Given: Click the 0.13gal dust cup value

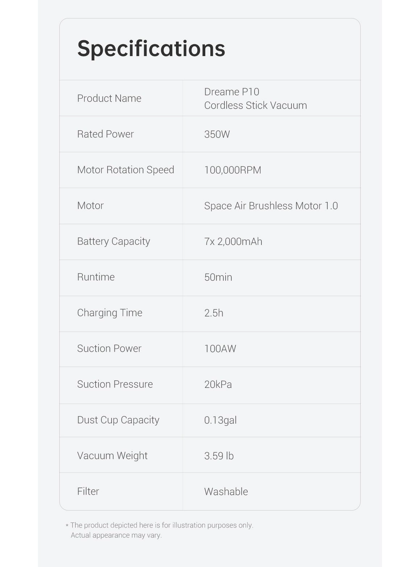Looking at the screenshot, I should point(220,420).
